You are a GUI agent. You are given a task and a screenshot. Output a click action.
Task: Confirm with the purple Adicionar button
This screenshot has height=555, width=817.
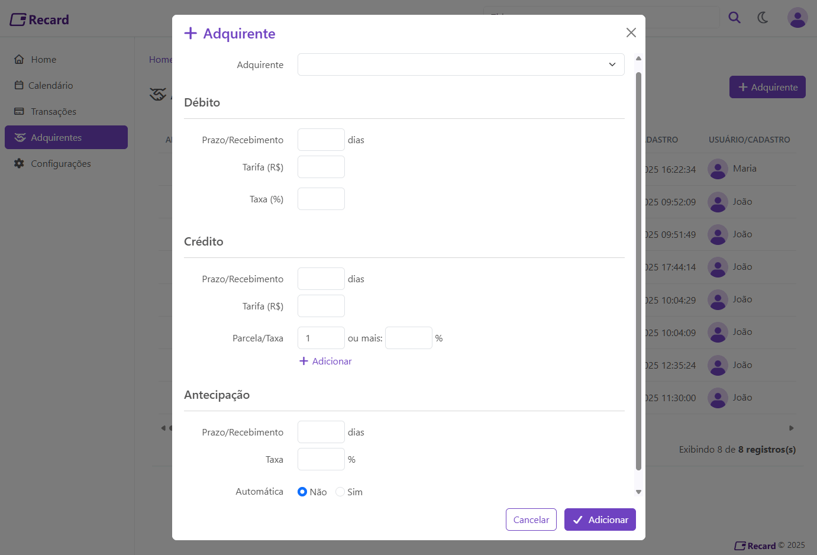pyautogui.click(x=599, y=519)
